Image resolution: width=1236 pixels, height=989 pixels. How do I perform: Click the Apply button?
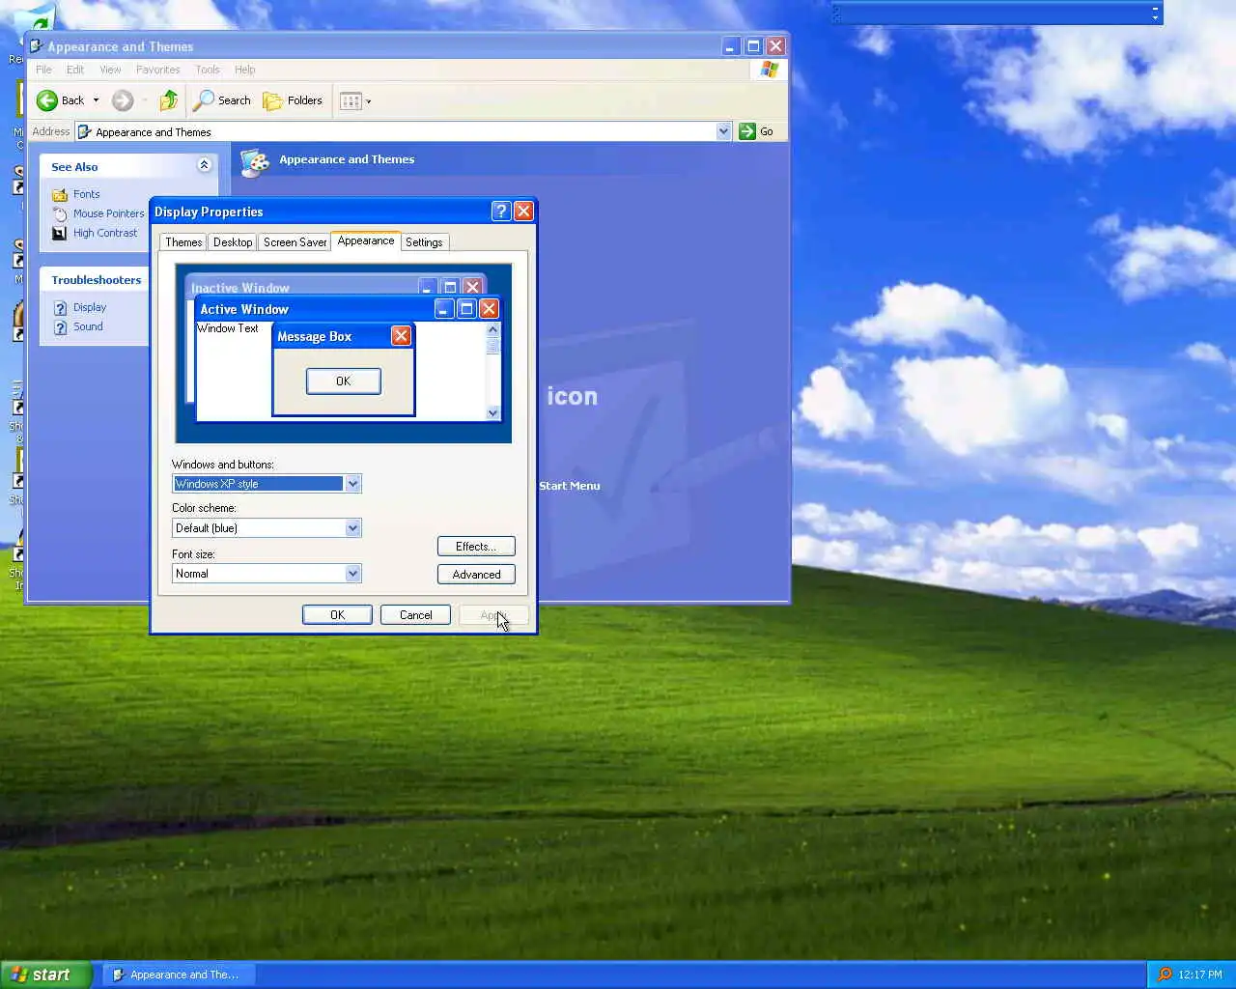493,615
